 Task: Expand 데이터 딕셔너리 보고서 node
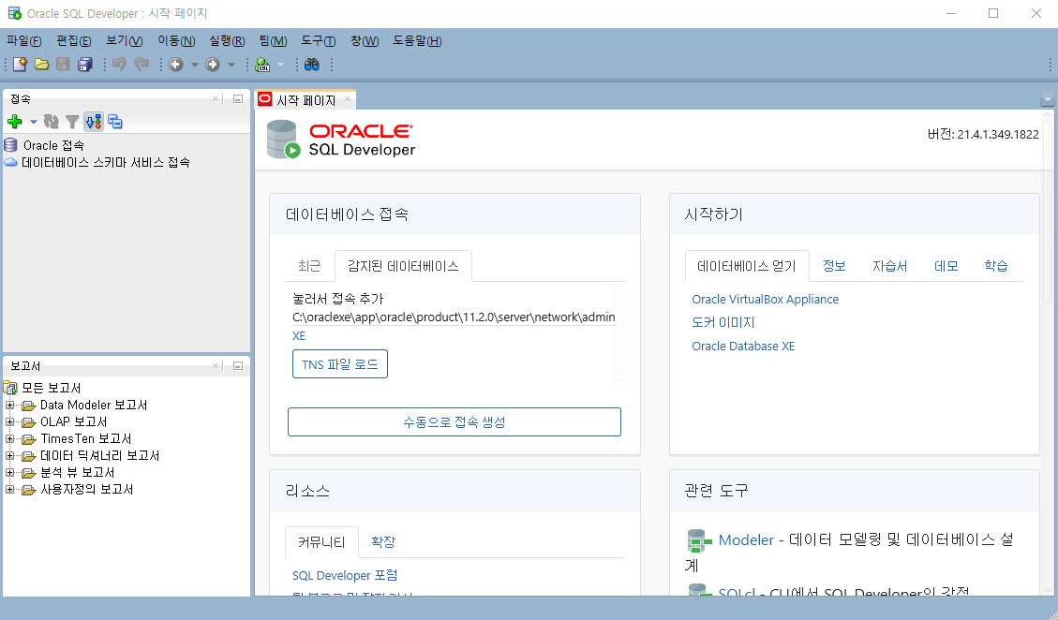point(10,455)
